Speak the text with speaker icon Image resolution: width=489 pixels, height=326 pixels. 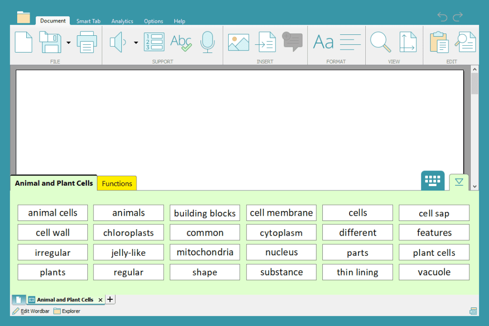[x=118, y=42]
